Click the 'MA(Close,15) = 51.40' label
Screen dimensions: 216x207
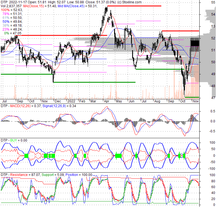click(40, 6)
